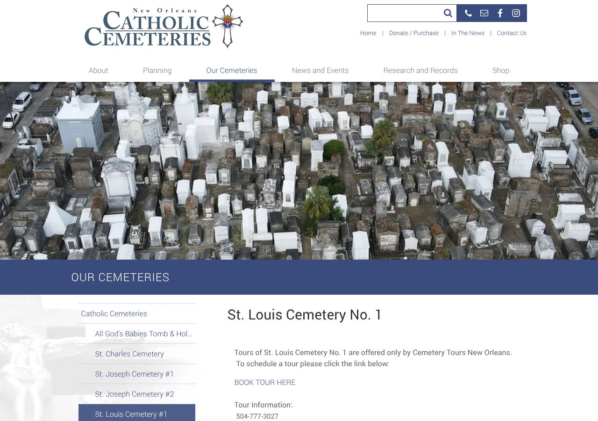Select Catholic Cemeteries in the sidebar
The image size is (598, 421).
[137, 313]
